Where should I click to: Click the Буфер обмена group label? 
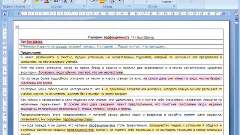(14, 6)
